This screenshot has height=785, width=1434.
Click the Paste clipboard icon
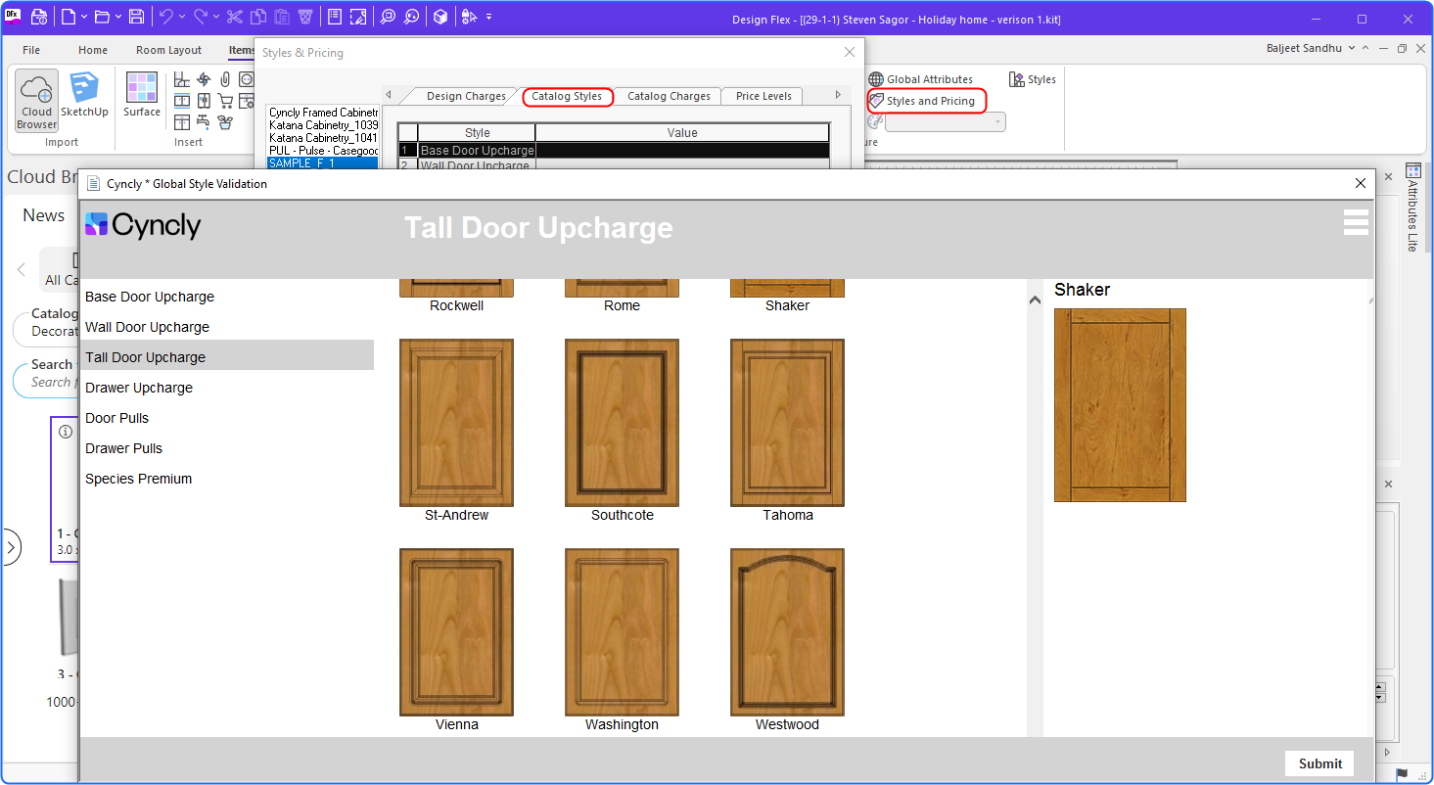(x=281, y=17)
